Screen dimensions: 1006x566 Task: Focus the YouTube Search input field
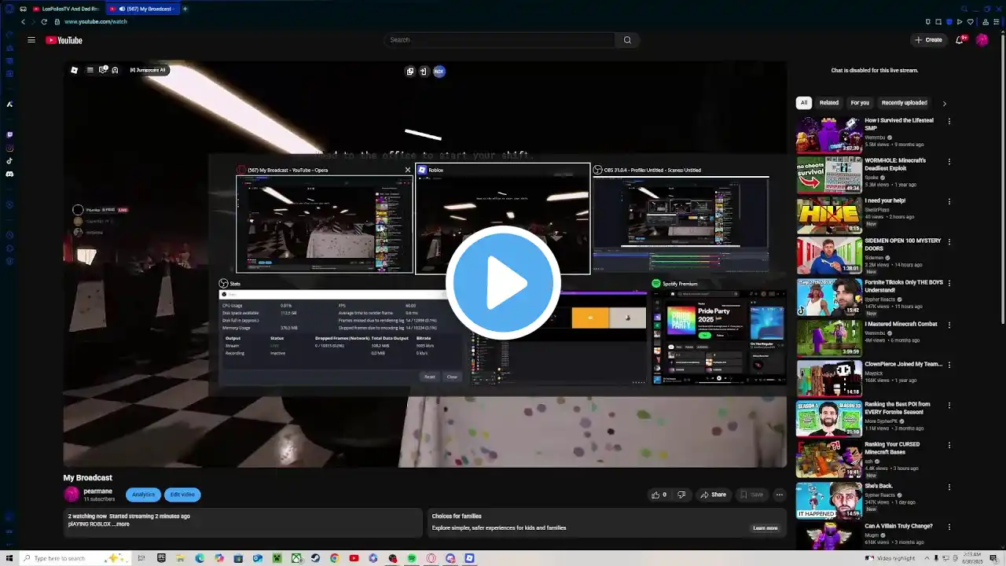500,40
